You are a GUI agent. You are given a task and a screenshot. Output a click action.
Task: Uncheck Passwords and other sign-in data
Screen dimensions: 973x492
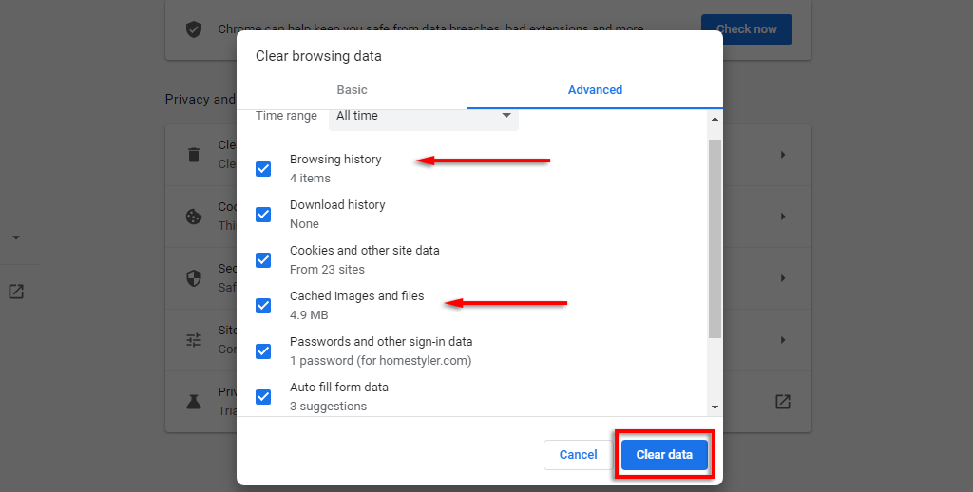[x=263, y=351]
